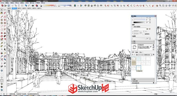Activate the red Move tool
177x96 pixels.
2,33
